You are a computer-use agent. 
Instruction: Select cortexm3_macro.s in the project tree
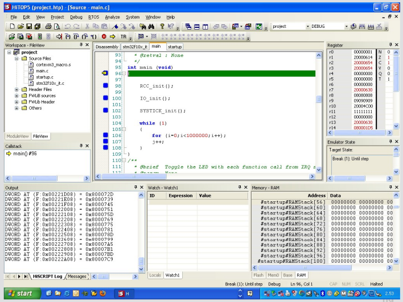[x=53, y=65]
